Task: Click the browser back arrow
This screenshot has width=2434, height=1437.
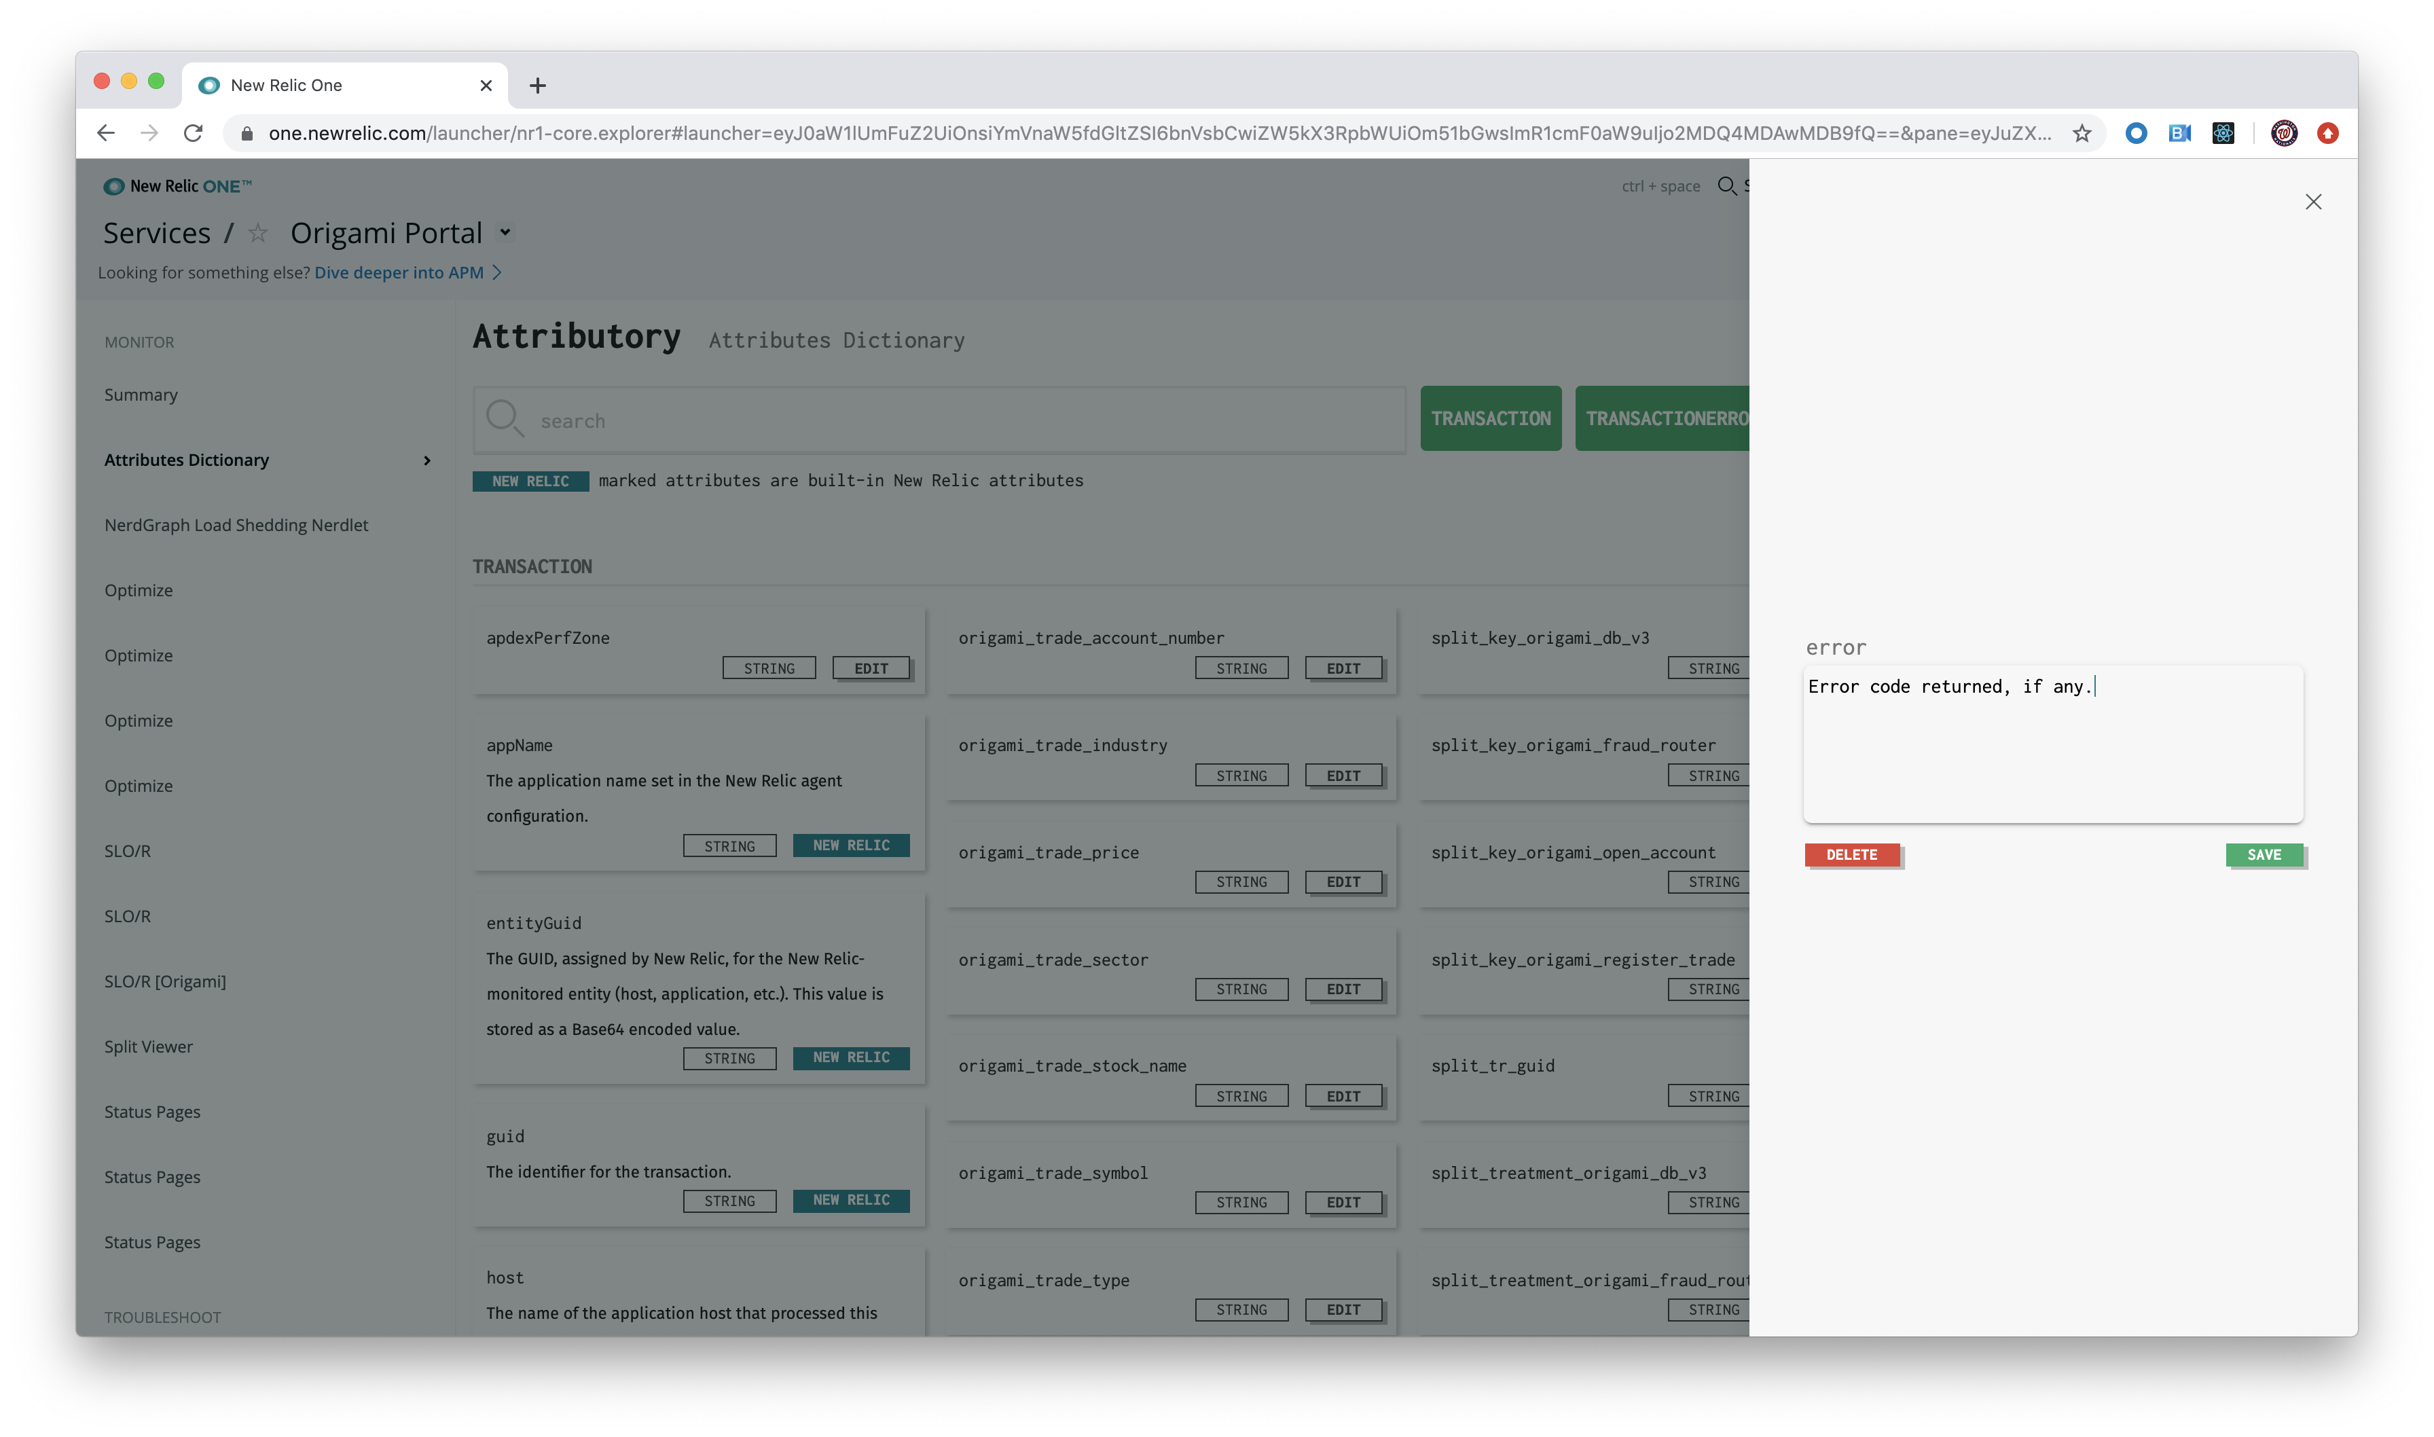Action: click(107, 134)
